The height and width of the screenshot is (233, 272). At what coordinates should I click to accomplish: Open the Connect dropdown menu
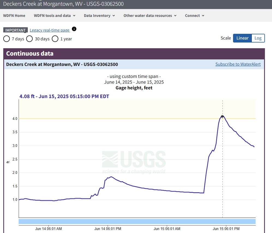pyautogui.click(x=195, y=16)
